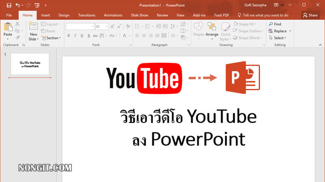Toggle text Shadow formatting

[x=89, y=36]
